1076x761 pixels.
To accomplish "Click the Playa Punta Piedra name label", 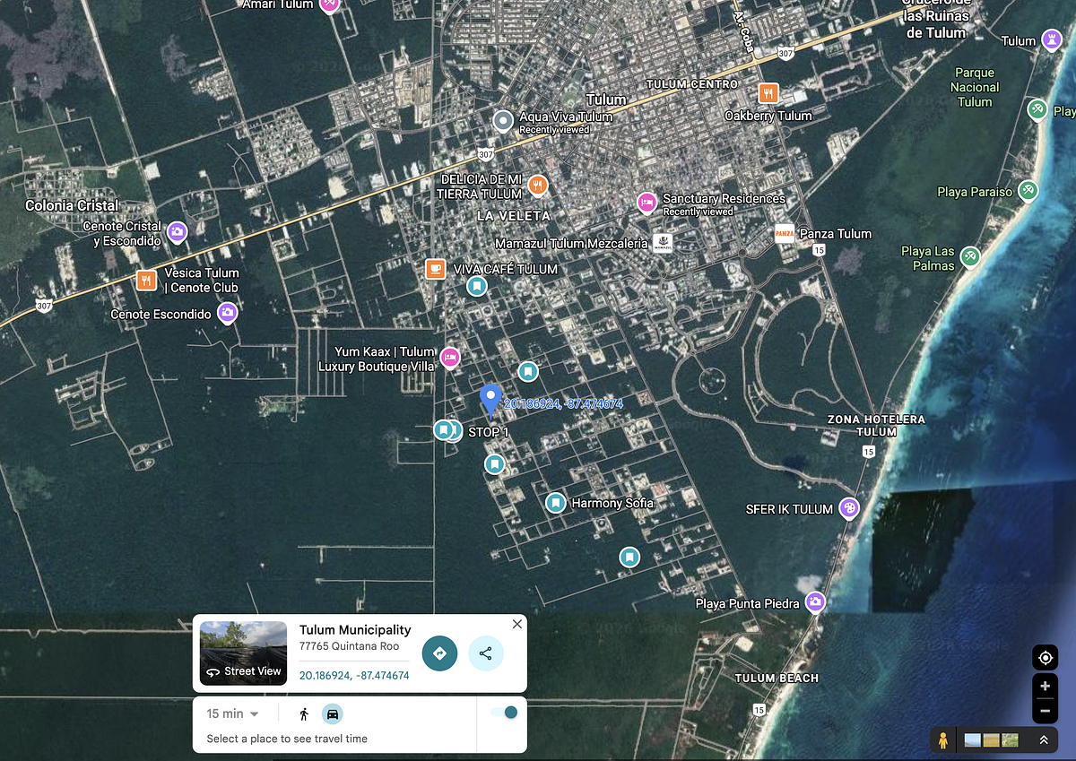I will [748, 603].
